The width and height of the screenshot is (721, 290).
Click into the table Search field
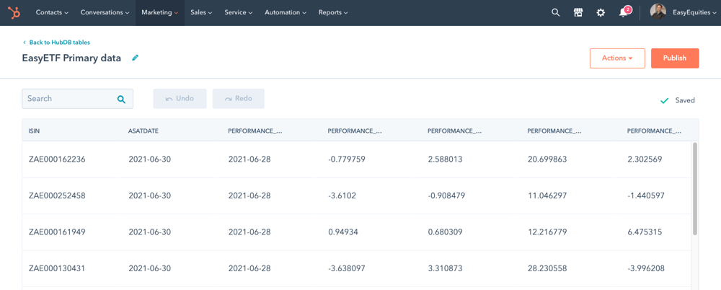pyautogui.click(x=77, y=99)
